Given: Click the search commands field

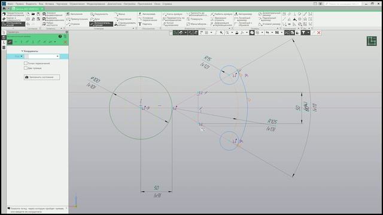Looking at the screenshot, I should [344, 4].
